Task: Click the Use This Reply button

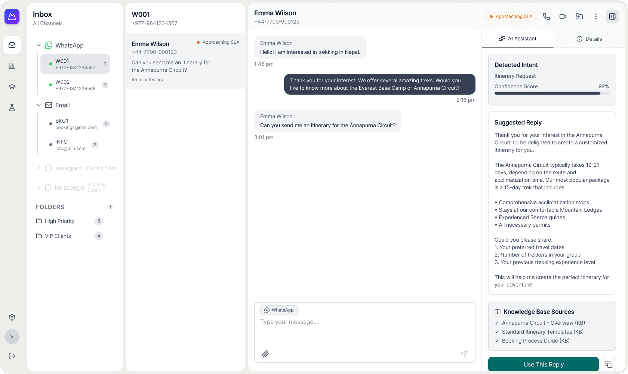Action: 544,364
